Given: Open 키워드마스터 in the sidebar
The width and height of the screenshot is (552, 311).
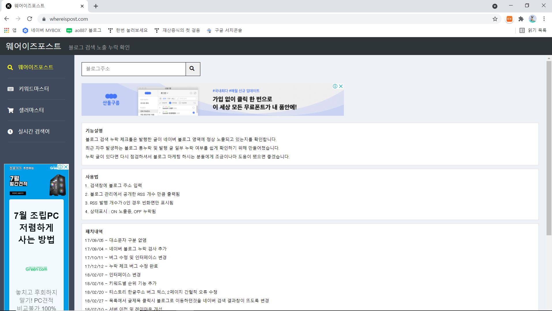Looking at the screenshot, I should click(x=34, y=89).
